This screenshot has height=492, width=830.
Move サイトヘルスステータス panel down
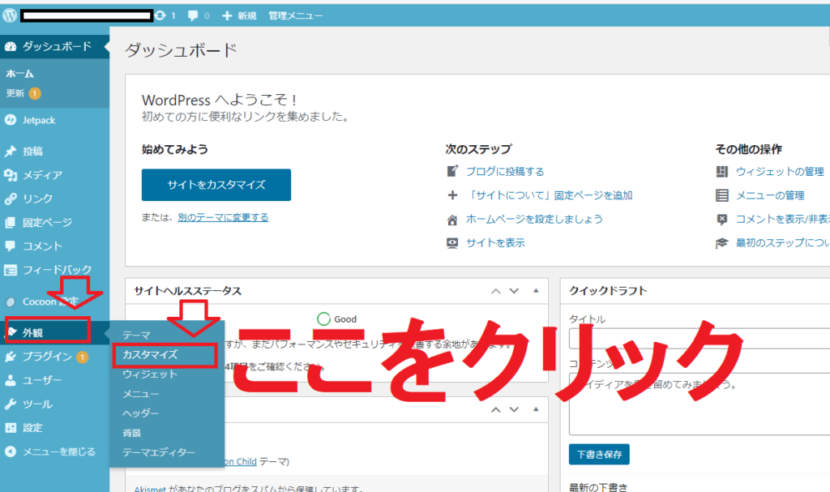(514, 291)
